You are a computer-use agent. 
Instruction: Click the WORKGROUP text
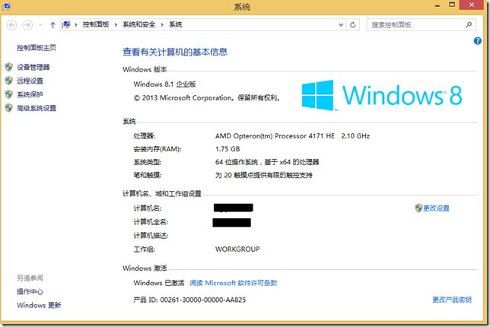pos(237,249)
